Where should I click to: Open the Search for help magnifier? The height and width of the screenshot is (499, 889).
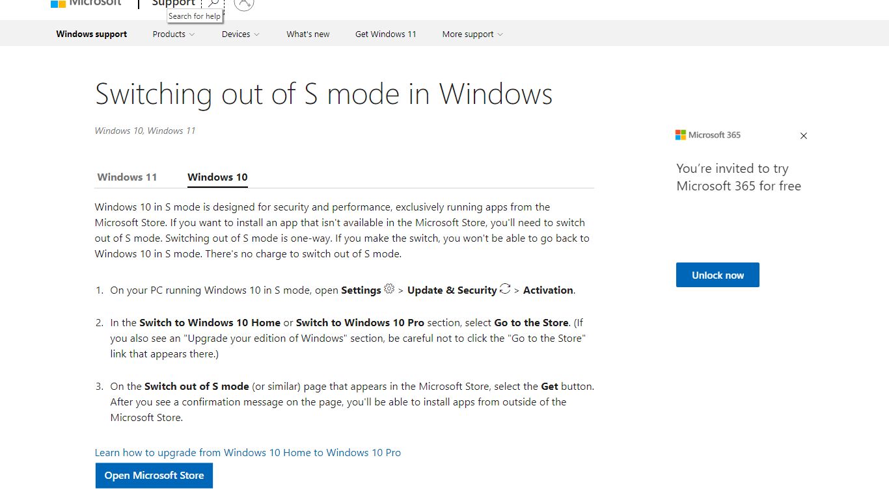point(213,3)
